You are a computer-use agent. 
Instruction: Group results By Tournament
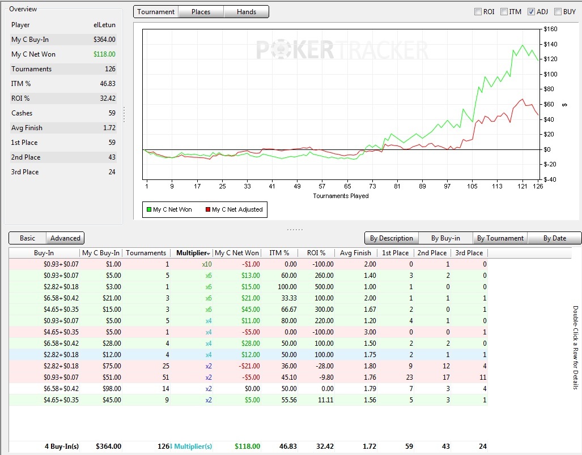click(500, 238)
